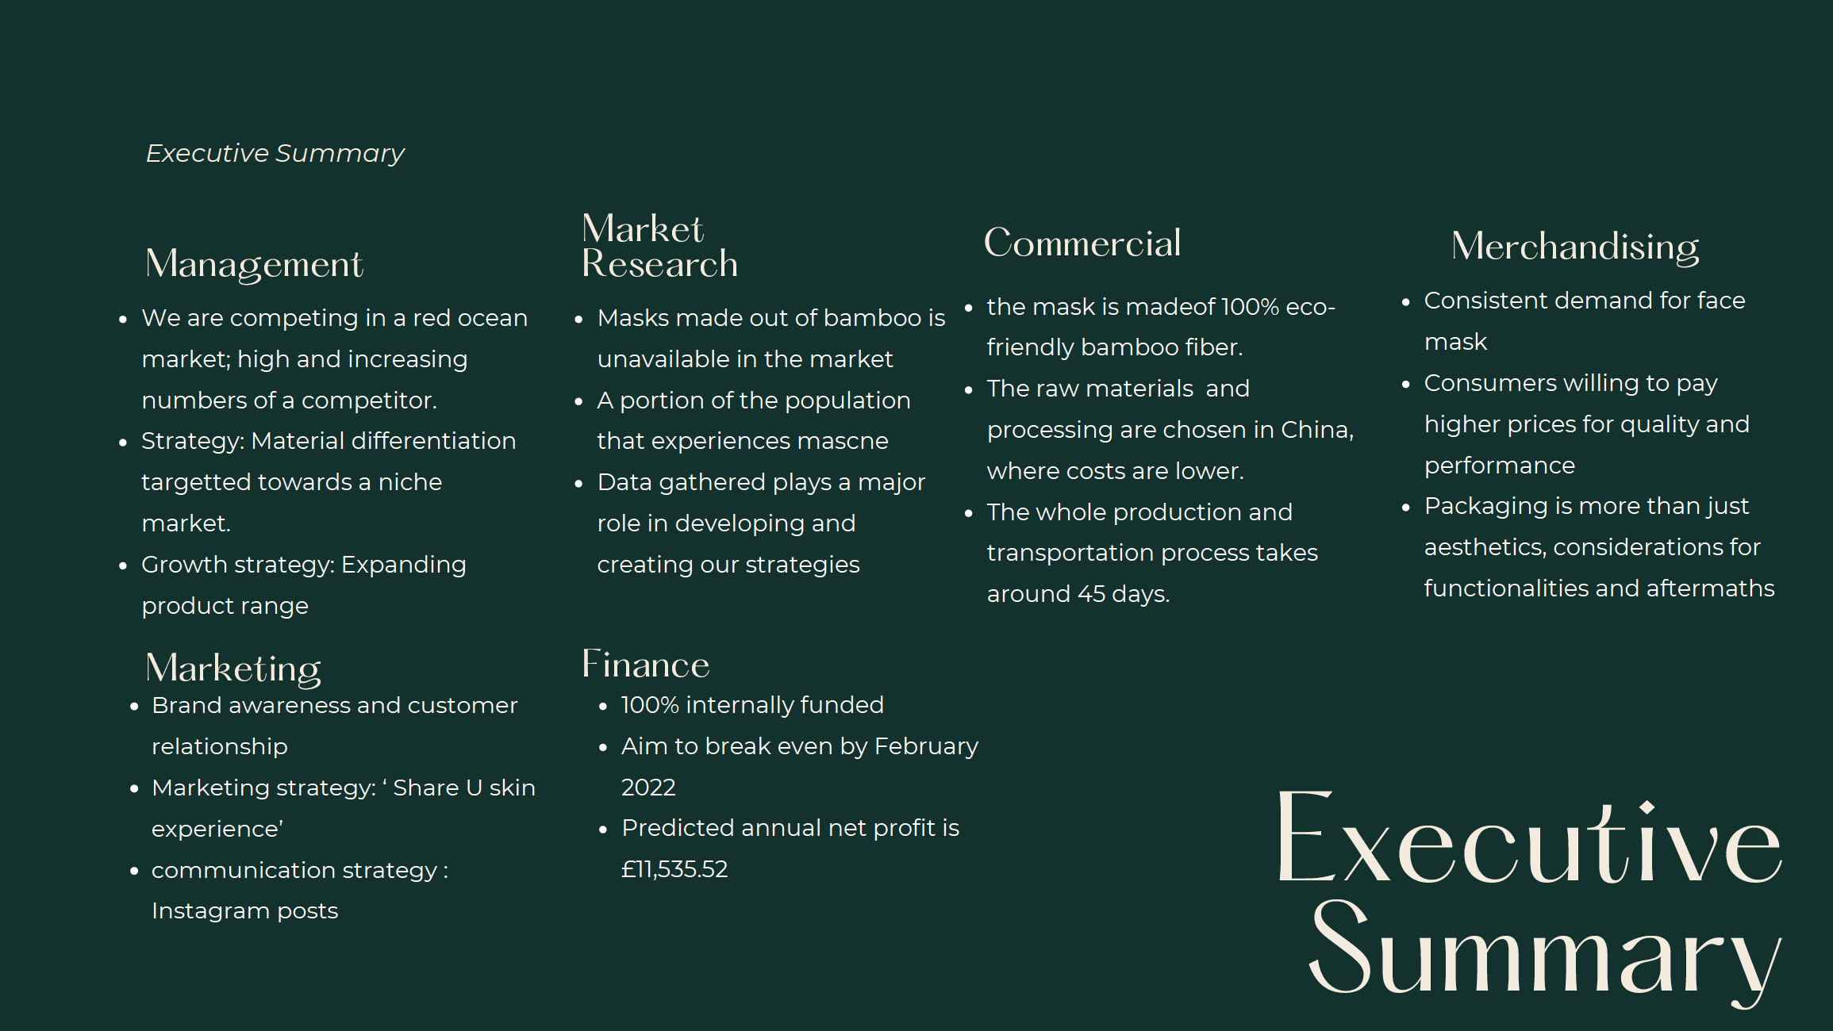Viewport: 1833px width, 1031px height.
Task: Click the Commercial heading
Action: coord(1082,243)
